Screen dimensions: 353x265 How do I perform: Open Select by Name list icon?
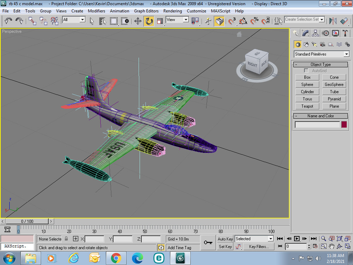click(x=103, y=21)
